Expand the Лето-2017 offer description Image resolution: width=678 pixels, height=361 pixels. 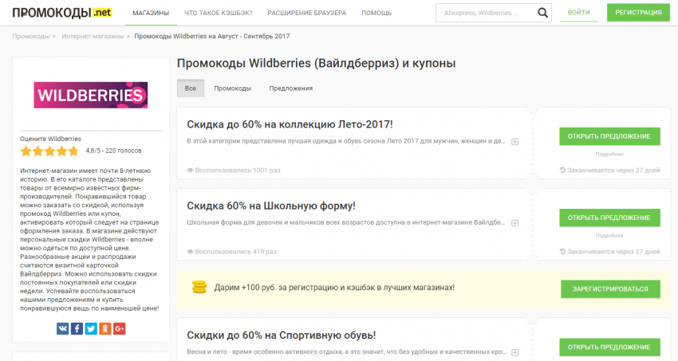(x=515, y=142)
